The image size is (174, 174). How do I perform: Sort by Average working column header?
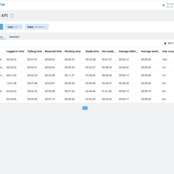click(x=150, y=51)
